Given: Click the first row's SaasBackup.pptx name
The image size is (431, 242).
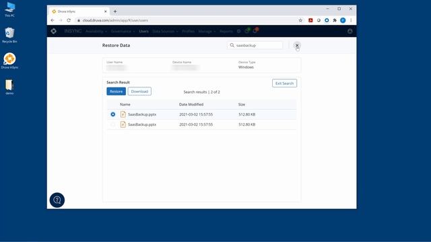Looking at the screenshot, I should point(142,114).
